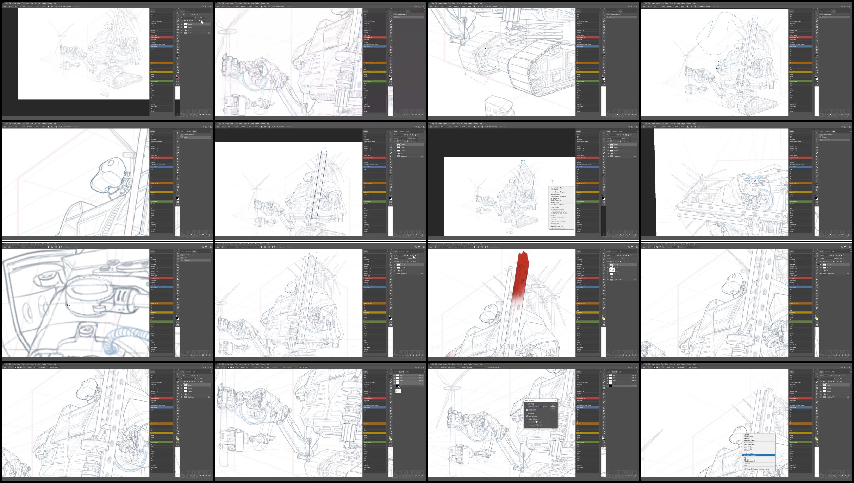The height and width of the screenshot is (483, 854).
Task: Click the foreground color in the Make Selection dialog frame
Action: pos(603,438)
